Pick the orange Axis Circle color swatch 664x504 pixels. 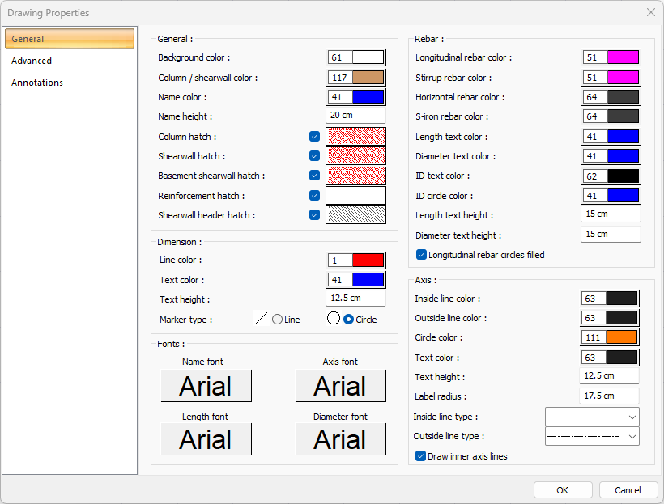622,338
